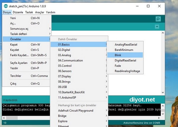Screen dimensions: 178x127
Task: Minimize the Arduino window
Action: pos(137,6)
